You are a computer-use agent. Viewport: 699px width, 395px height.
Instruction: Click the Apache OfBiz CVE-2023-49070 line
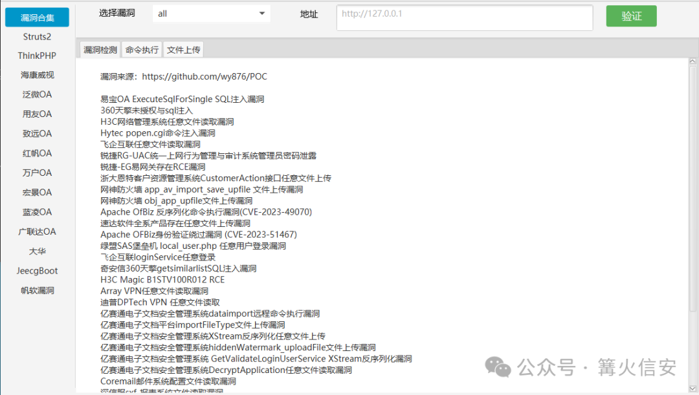tap(206, 212)
